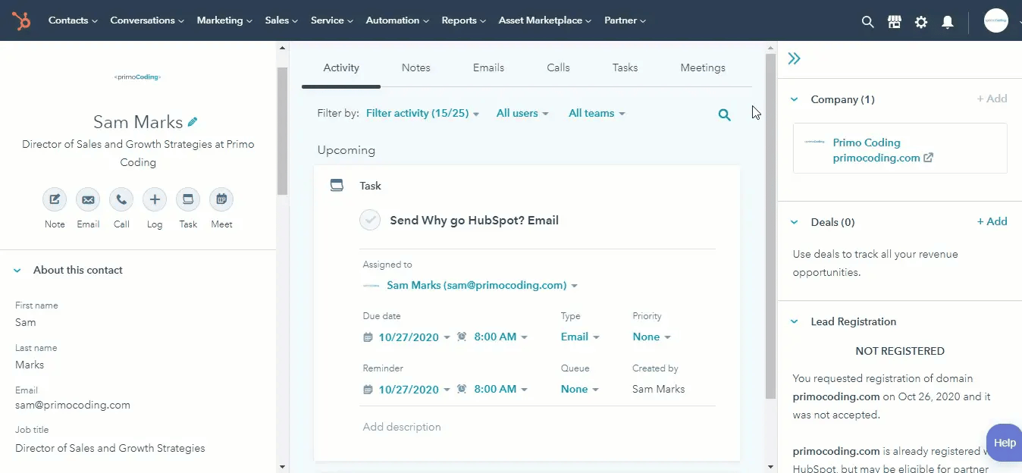Screen dimensions: 1022x473
Task: Switch to the Emails tab
Action: tap(488, 67)
